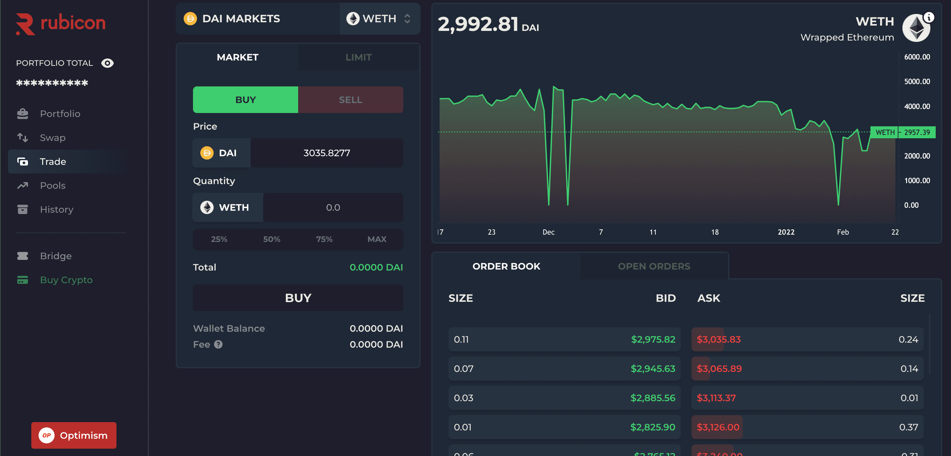This screenshot has height=456, width=951.
Task: Click the History archive icon
Action: coord(23,209)
